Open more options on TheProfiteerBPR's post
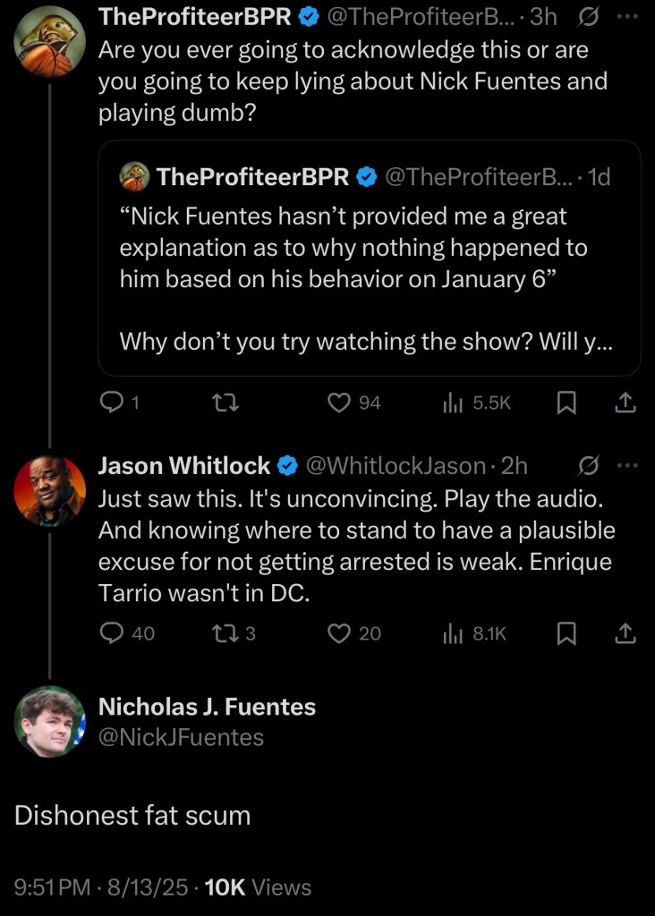This screenshot has width=655, height=916. pos(628,16)
